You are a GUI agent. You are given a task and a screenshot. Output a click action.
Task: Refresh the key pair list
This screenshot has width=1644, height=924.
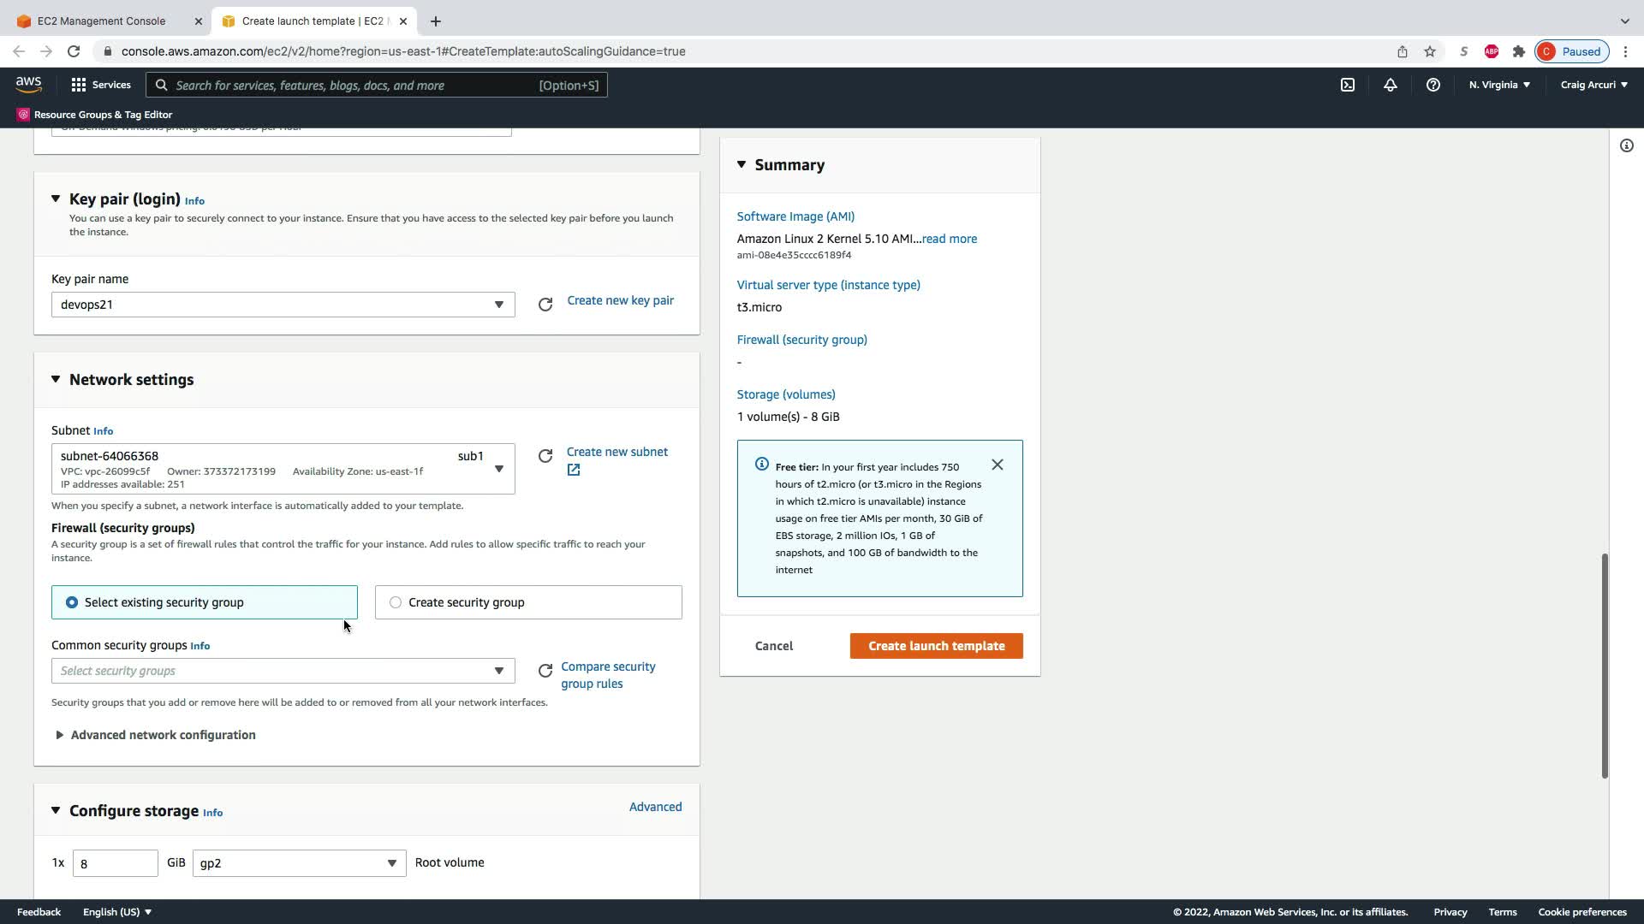coord(545,305)
